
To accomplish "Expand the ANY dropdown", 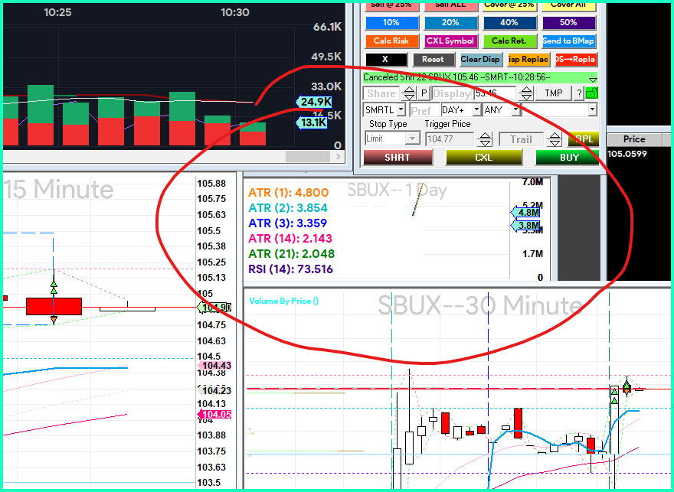I will (x=515, y=110).
